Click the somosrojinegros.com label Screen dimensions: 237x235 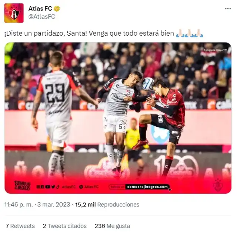tap(147, 187)
